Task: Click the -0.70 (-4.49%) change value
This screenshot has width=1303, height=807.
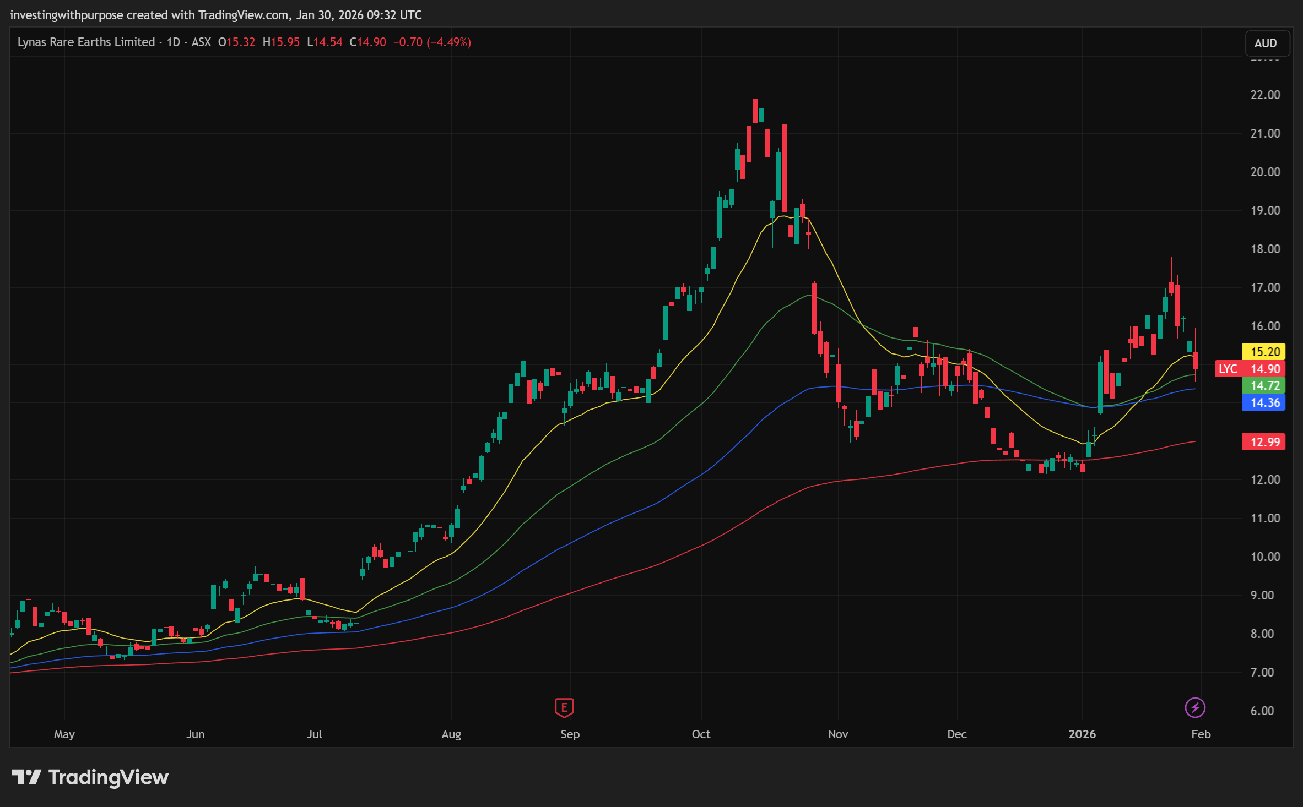Action: click(432, 42)
